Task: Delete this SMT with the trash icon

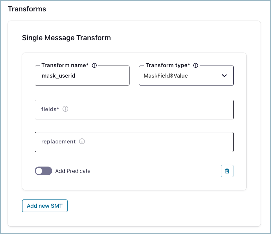Action: point(227,171)
